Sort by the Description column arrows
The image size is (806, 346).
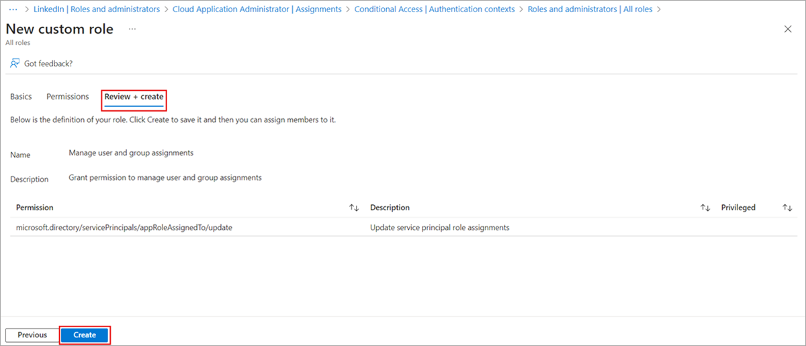point(705,208)
